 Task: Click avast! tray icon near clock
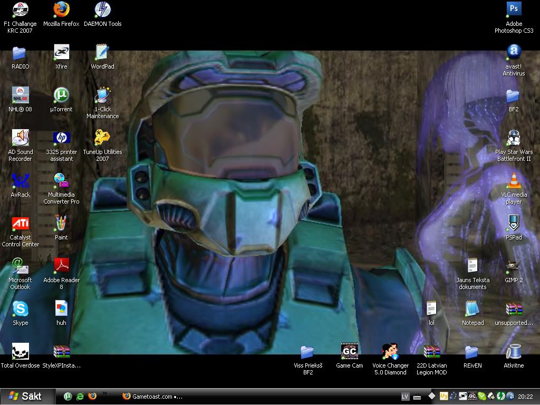pyautogui.click(x=510, y=397)
